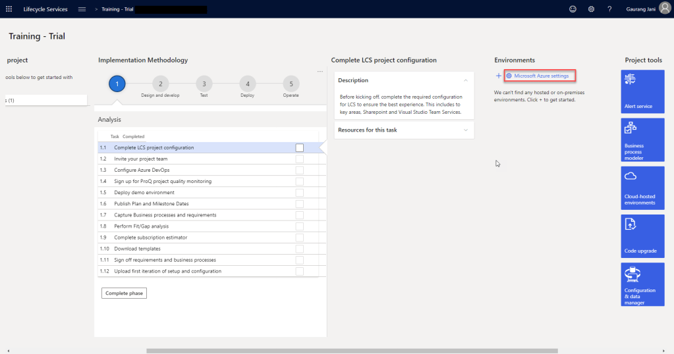Viewport: 674px width, 354px height.
Task: Check the Complete LCS project configuration checkbox
Action: (x=300, y=148)
